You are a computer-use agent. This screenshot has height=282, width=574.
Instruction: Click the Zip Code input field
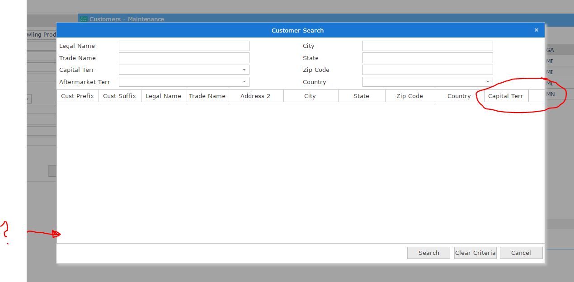428,70
